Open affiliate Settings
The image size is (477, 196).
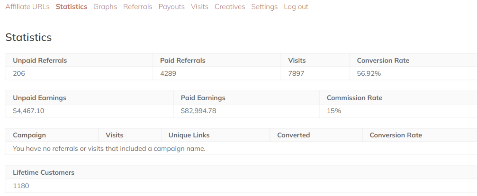point(264,7)
